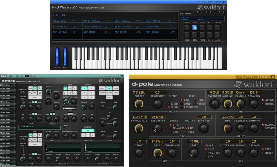Click the XOR GROUP off button
Screen dimensions: 277x167
click(x=88, y=130)
